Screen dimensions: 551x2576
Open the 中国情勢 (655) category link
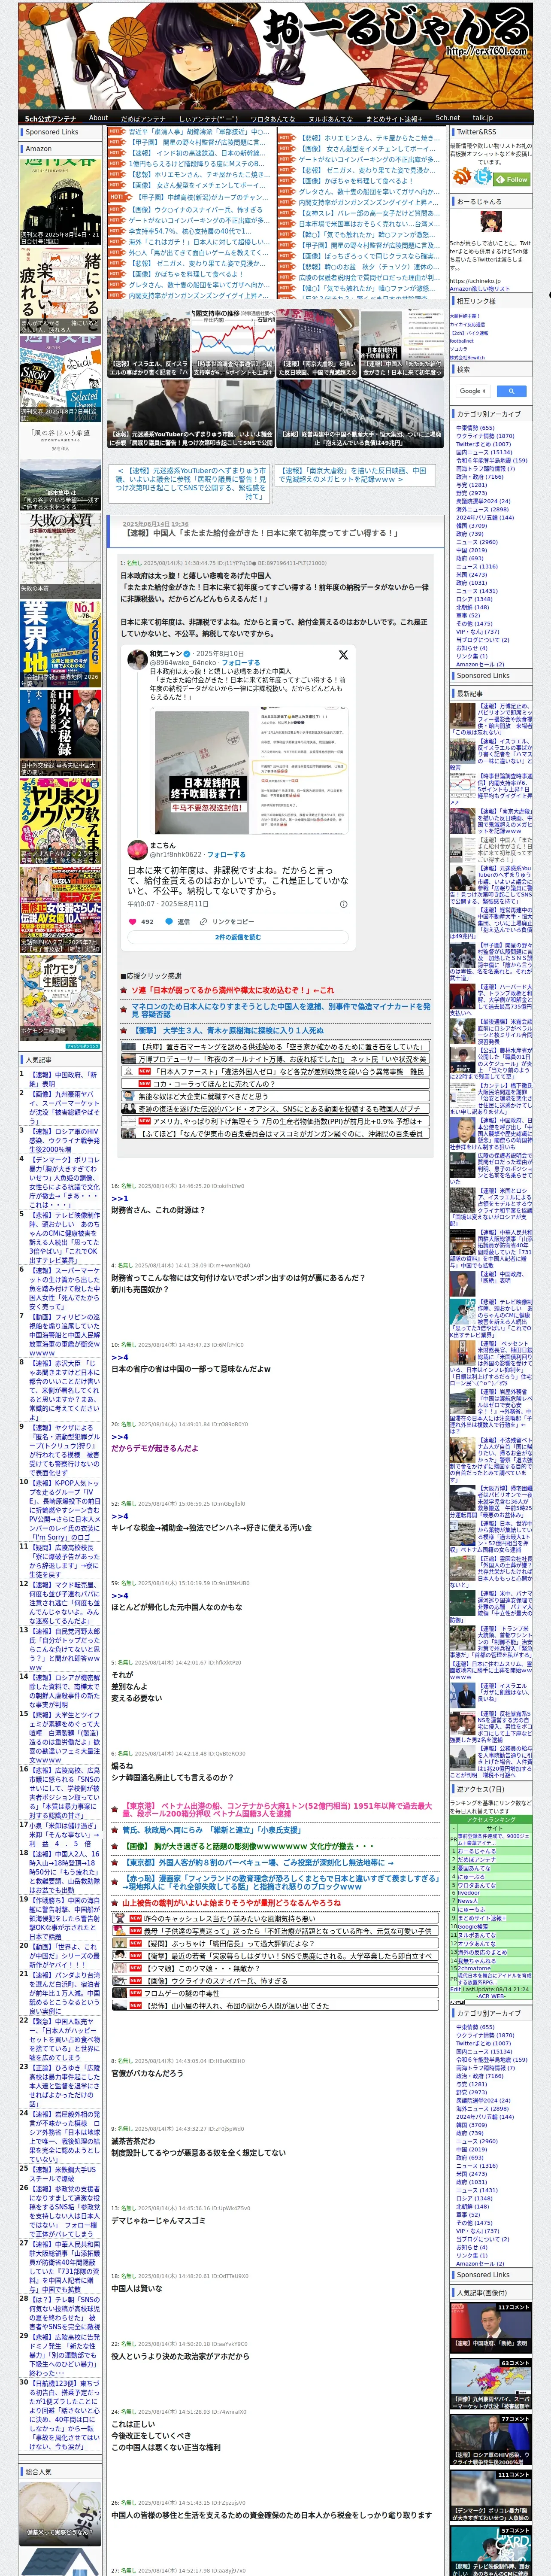pyautogui.click(x=476, y=428)
